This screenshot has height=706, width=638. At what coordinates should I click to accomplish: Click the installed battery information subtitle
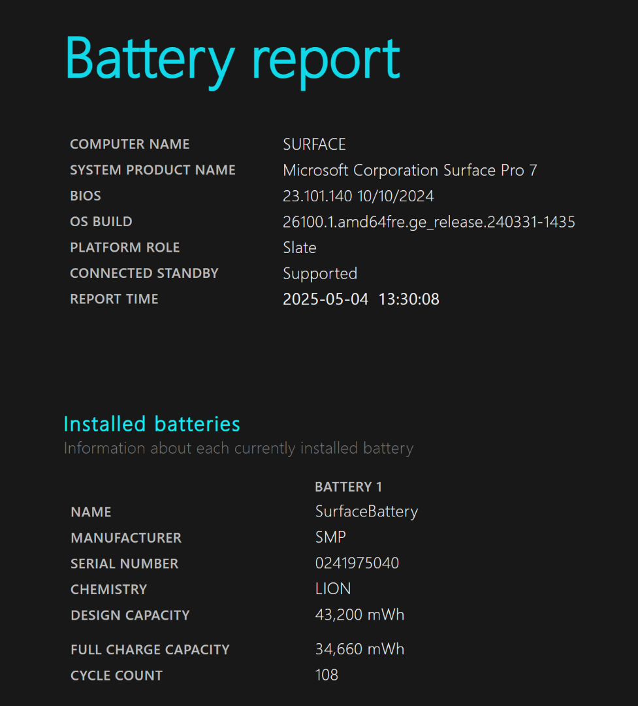[x=238, y=448]
